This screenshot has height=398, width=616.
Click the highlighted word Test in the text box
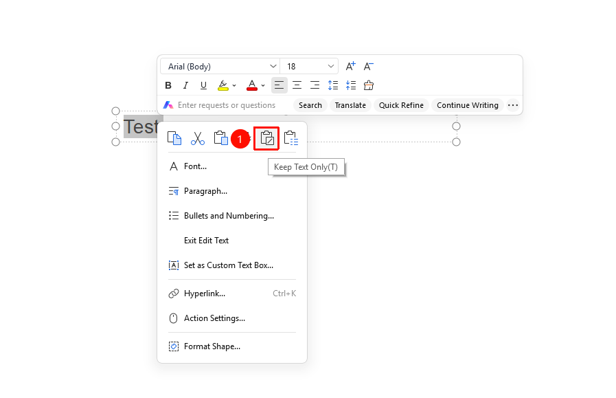click(x=141, y=126)
